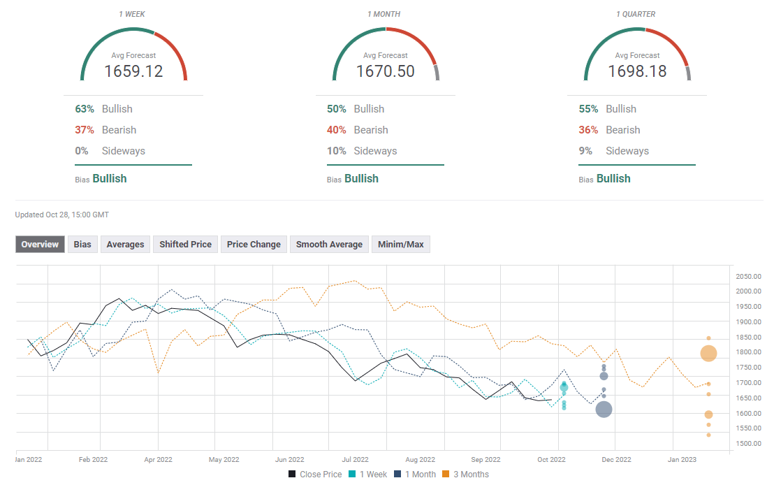Click the 63% Bullish row
Screen dimensions: 774x492
coord(104,109)
